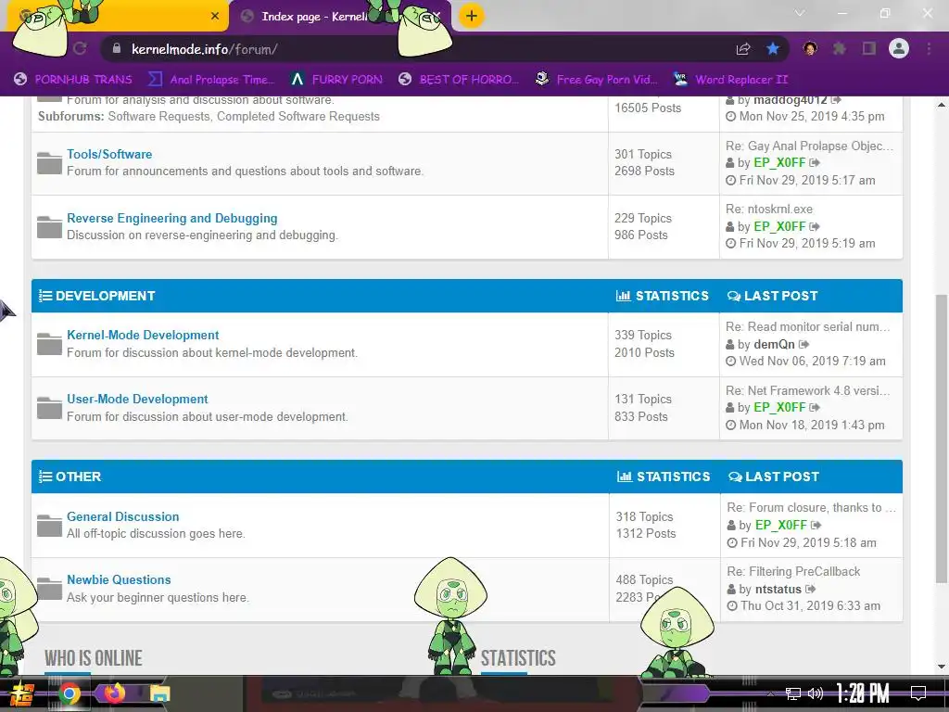Viewport: 949px width, 712px height.
Task: Toggle the browser side panel icon
Action: (x=869, y=48)
